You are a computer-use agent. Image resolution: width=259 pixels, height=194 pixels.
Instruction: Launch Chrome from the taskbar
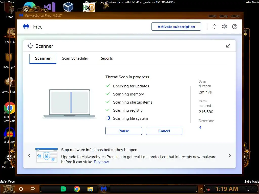[x=77, y=189]
